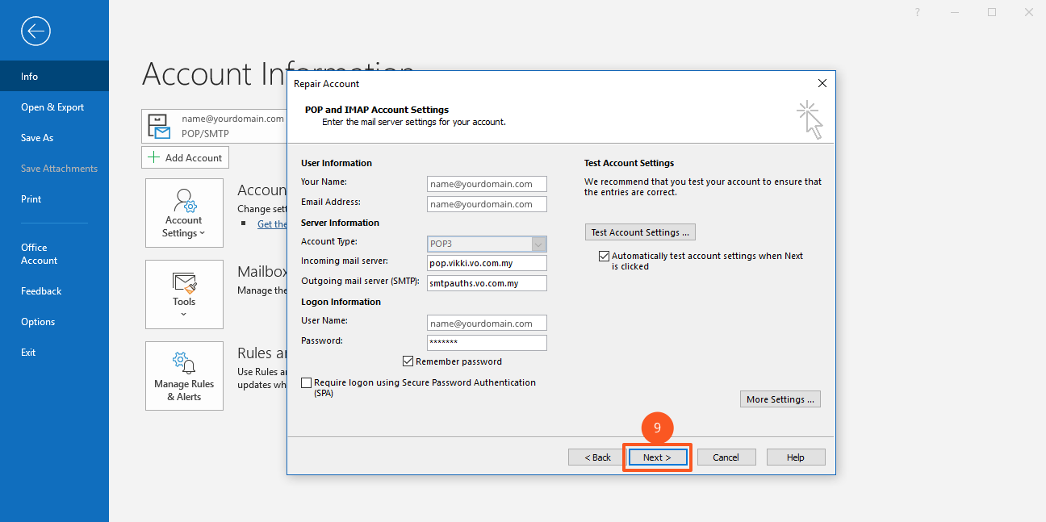1046x522 pixels.
Task: Open Office Account in the sidebar
Action: [39, 254]
